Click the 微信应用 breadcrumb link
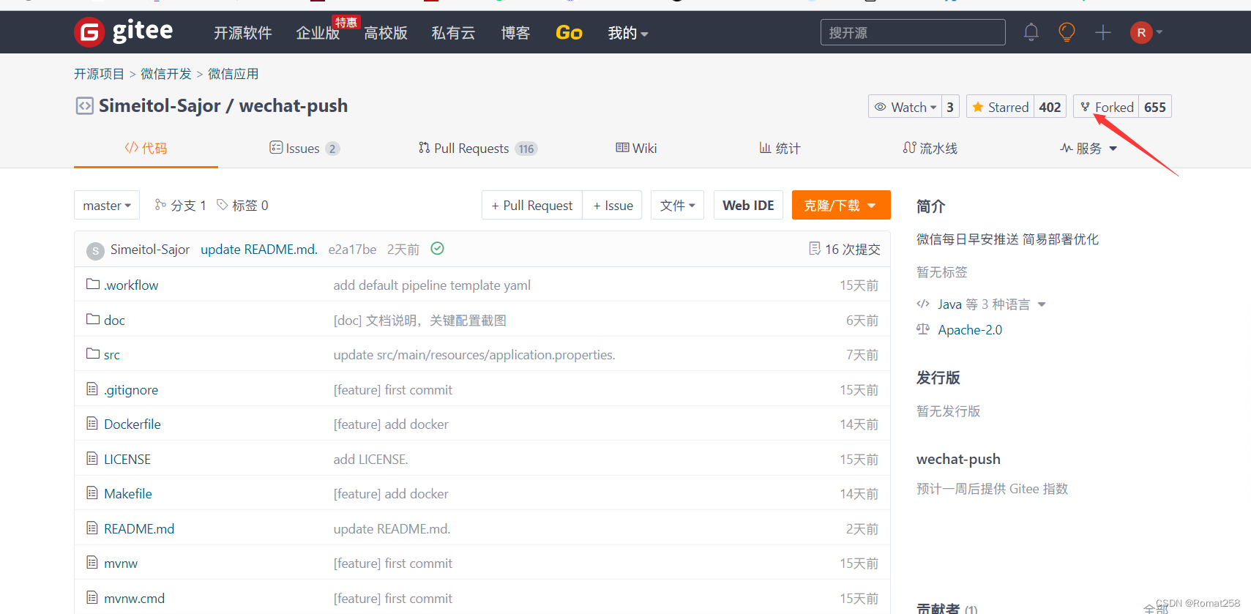Screen dimensions: 1251x614 (233, 74)
